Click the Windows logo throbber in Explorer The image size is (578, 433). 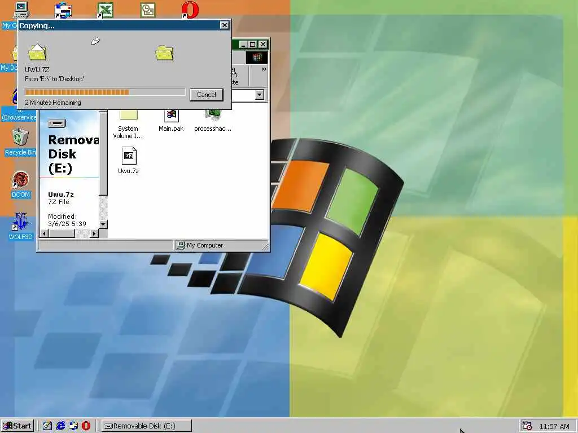[257, 58]
